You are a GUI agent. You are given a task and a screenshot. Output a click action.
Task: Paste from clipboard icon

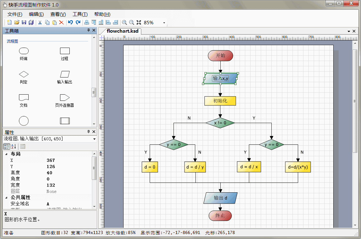[54, 22]
